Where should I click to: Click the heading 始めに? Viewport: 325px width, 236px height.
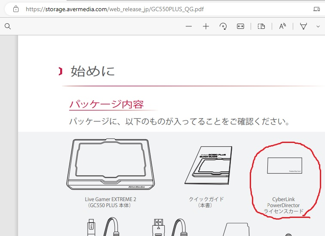click(x=93, y=71)
